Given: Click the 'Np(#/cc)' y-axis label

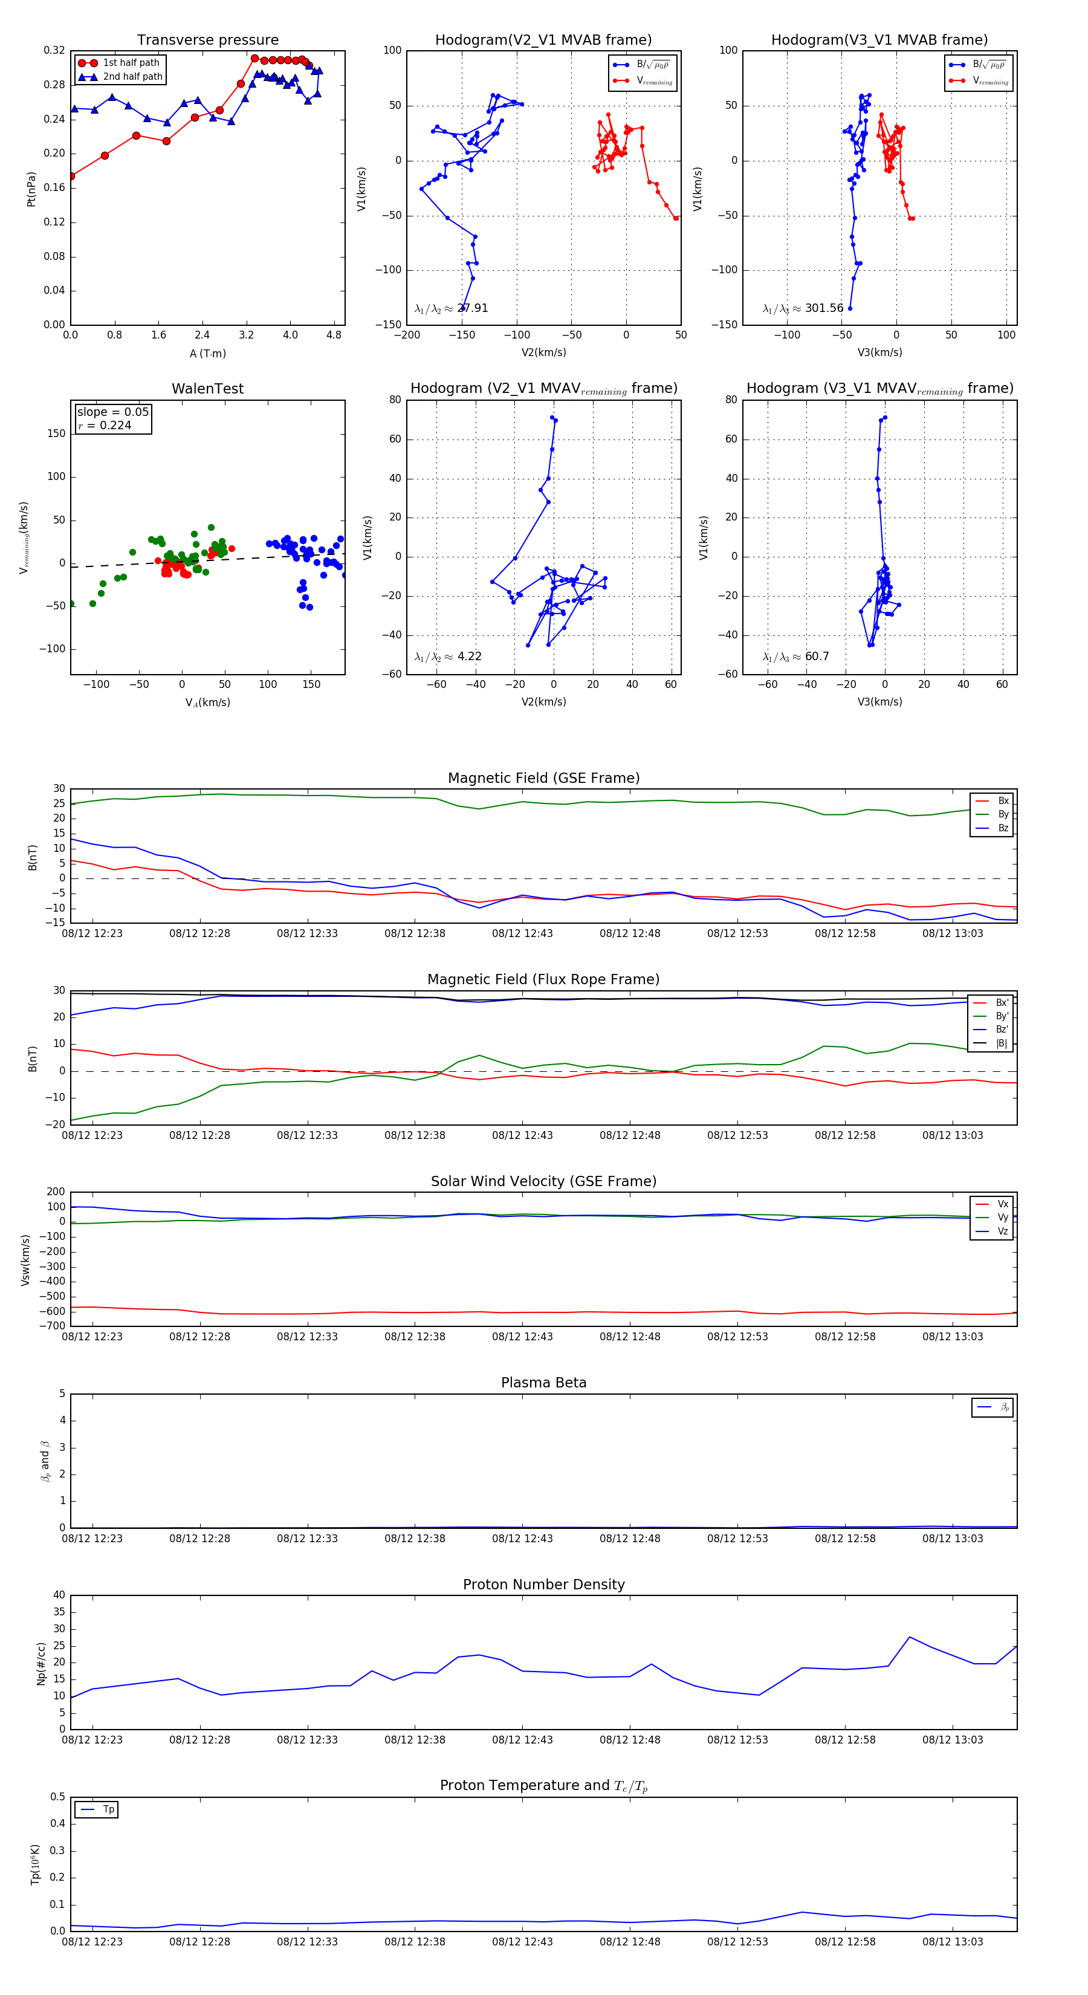Looking at the screenshot, I should 41,1664.
